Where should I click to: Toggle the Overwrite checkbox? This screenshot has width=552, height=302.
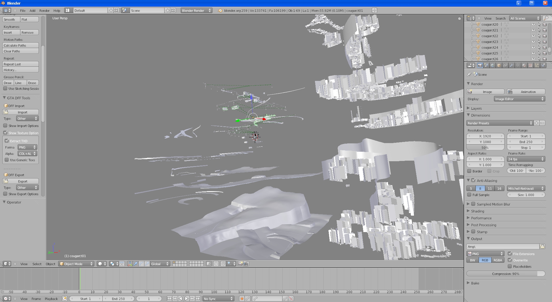coord(510,260)
